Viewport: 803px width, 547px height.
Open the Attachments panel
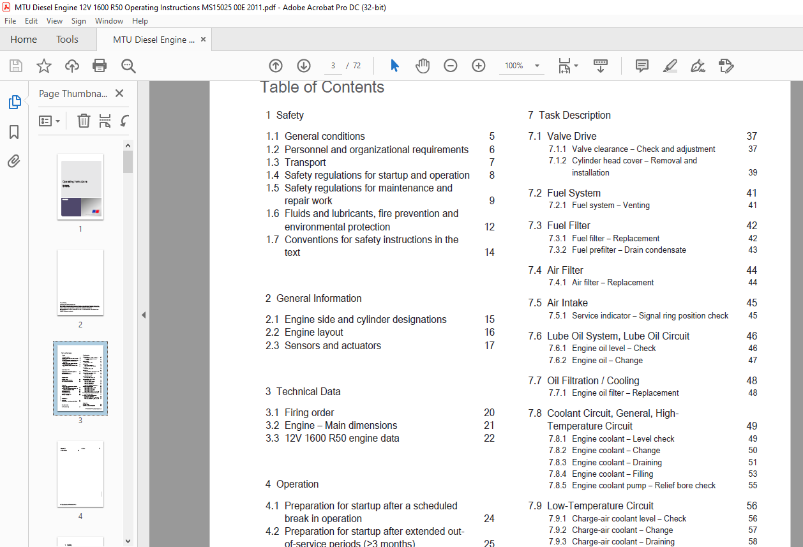14,161
